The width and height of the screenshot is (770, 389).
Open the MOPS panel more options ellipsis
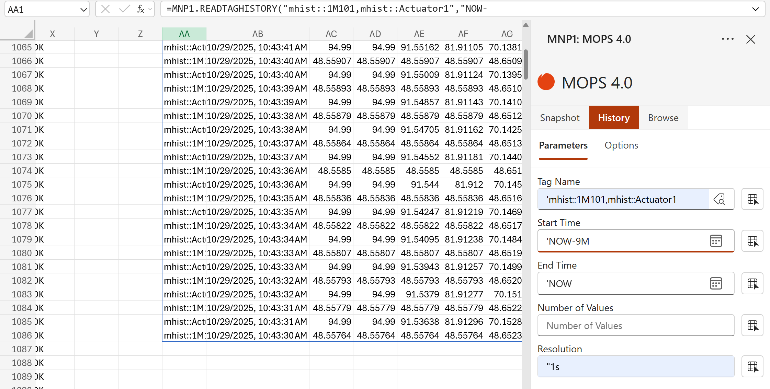pos(727,39)
